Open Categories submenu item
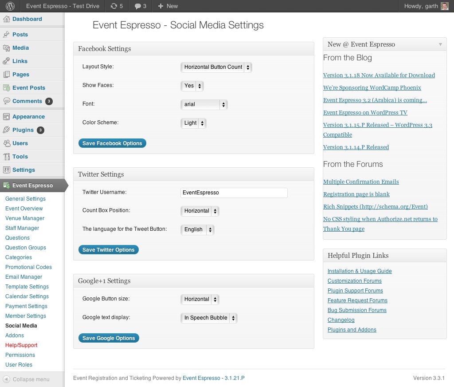Viewport: 454px width, 387px height. pos(19,257)
